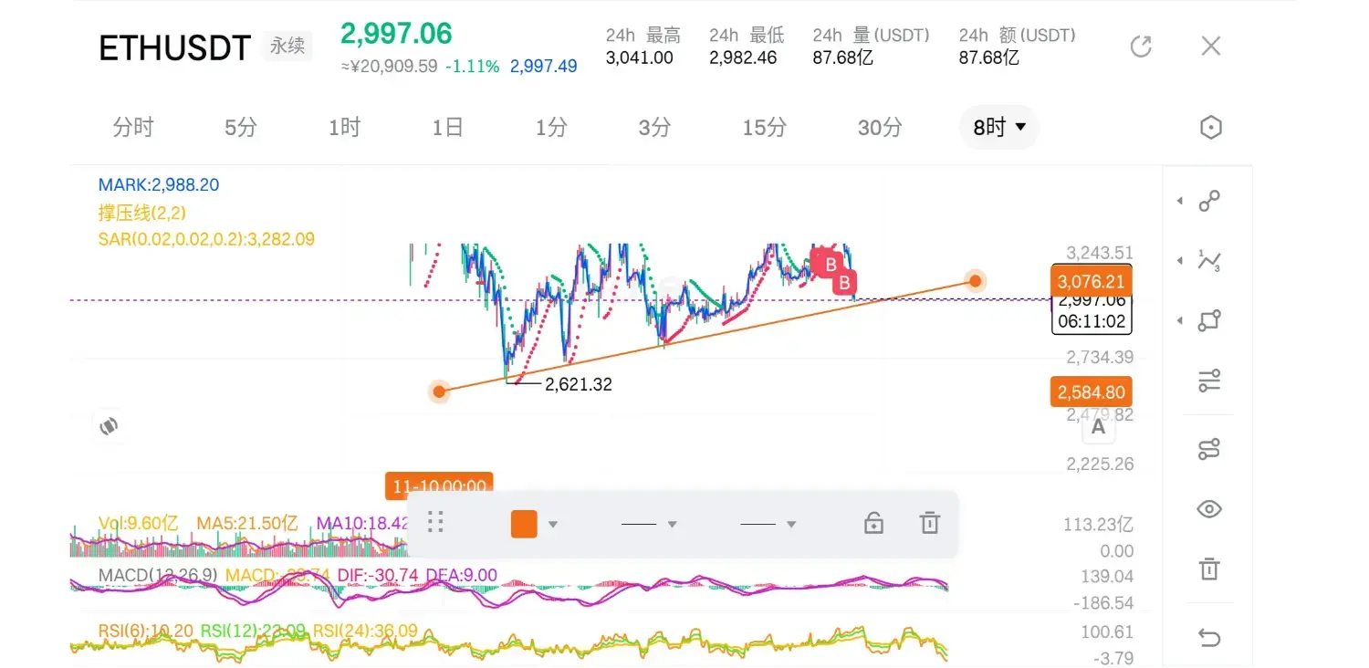The image size is (1369, 668).
Task: Click the ≈¥20,909.59 converted price
Action: click(389, 66)
